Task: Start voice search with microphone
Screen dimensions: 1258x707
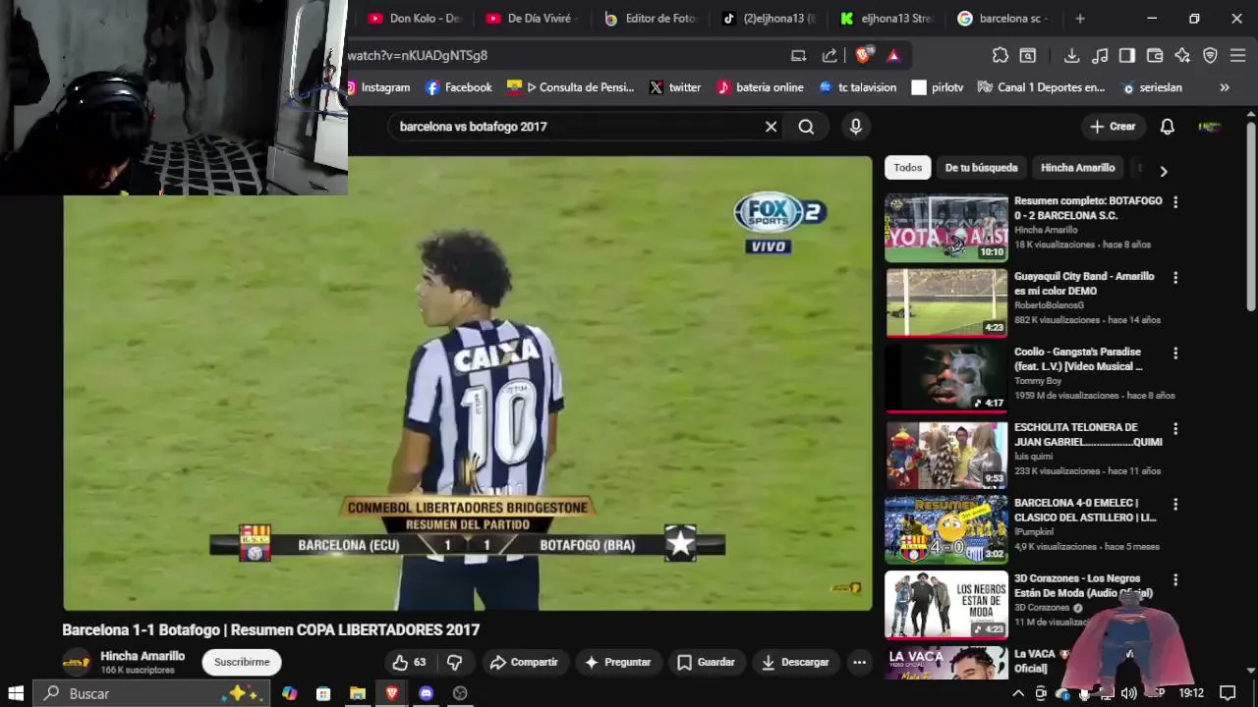Action: pos(855,127)
